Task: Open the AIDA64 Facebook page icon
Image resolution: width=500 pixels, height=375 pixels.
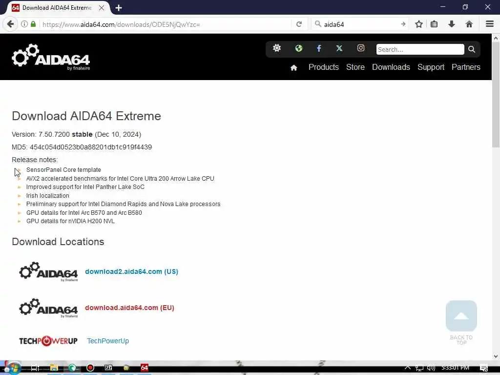Action: coord(319,48)
